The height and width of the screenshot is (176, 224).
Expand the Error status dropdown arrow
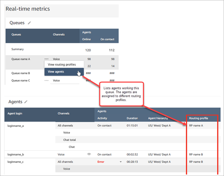(121, 162)
